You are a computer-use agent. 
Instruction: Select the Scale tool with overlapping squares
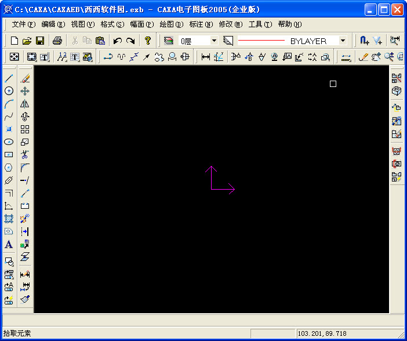click(25, 142)
